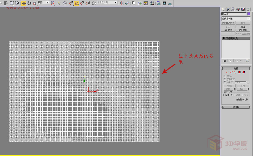The height and width of the screenshot is (156, 253).
Task: Switch to the Utilities hammer tab
Action: pos(248,10)
